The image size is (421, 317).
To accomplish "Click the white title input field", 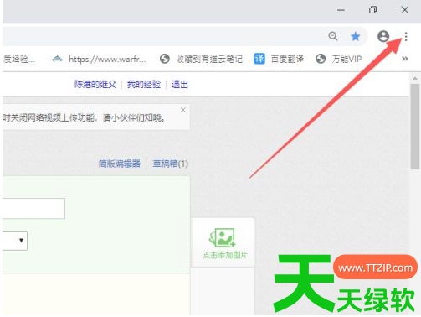I will (33, 208).
